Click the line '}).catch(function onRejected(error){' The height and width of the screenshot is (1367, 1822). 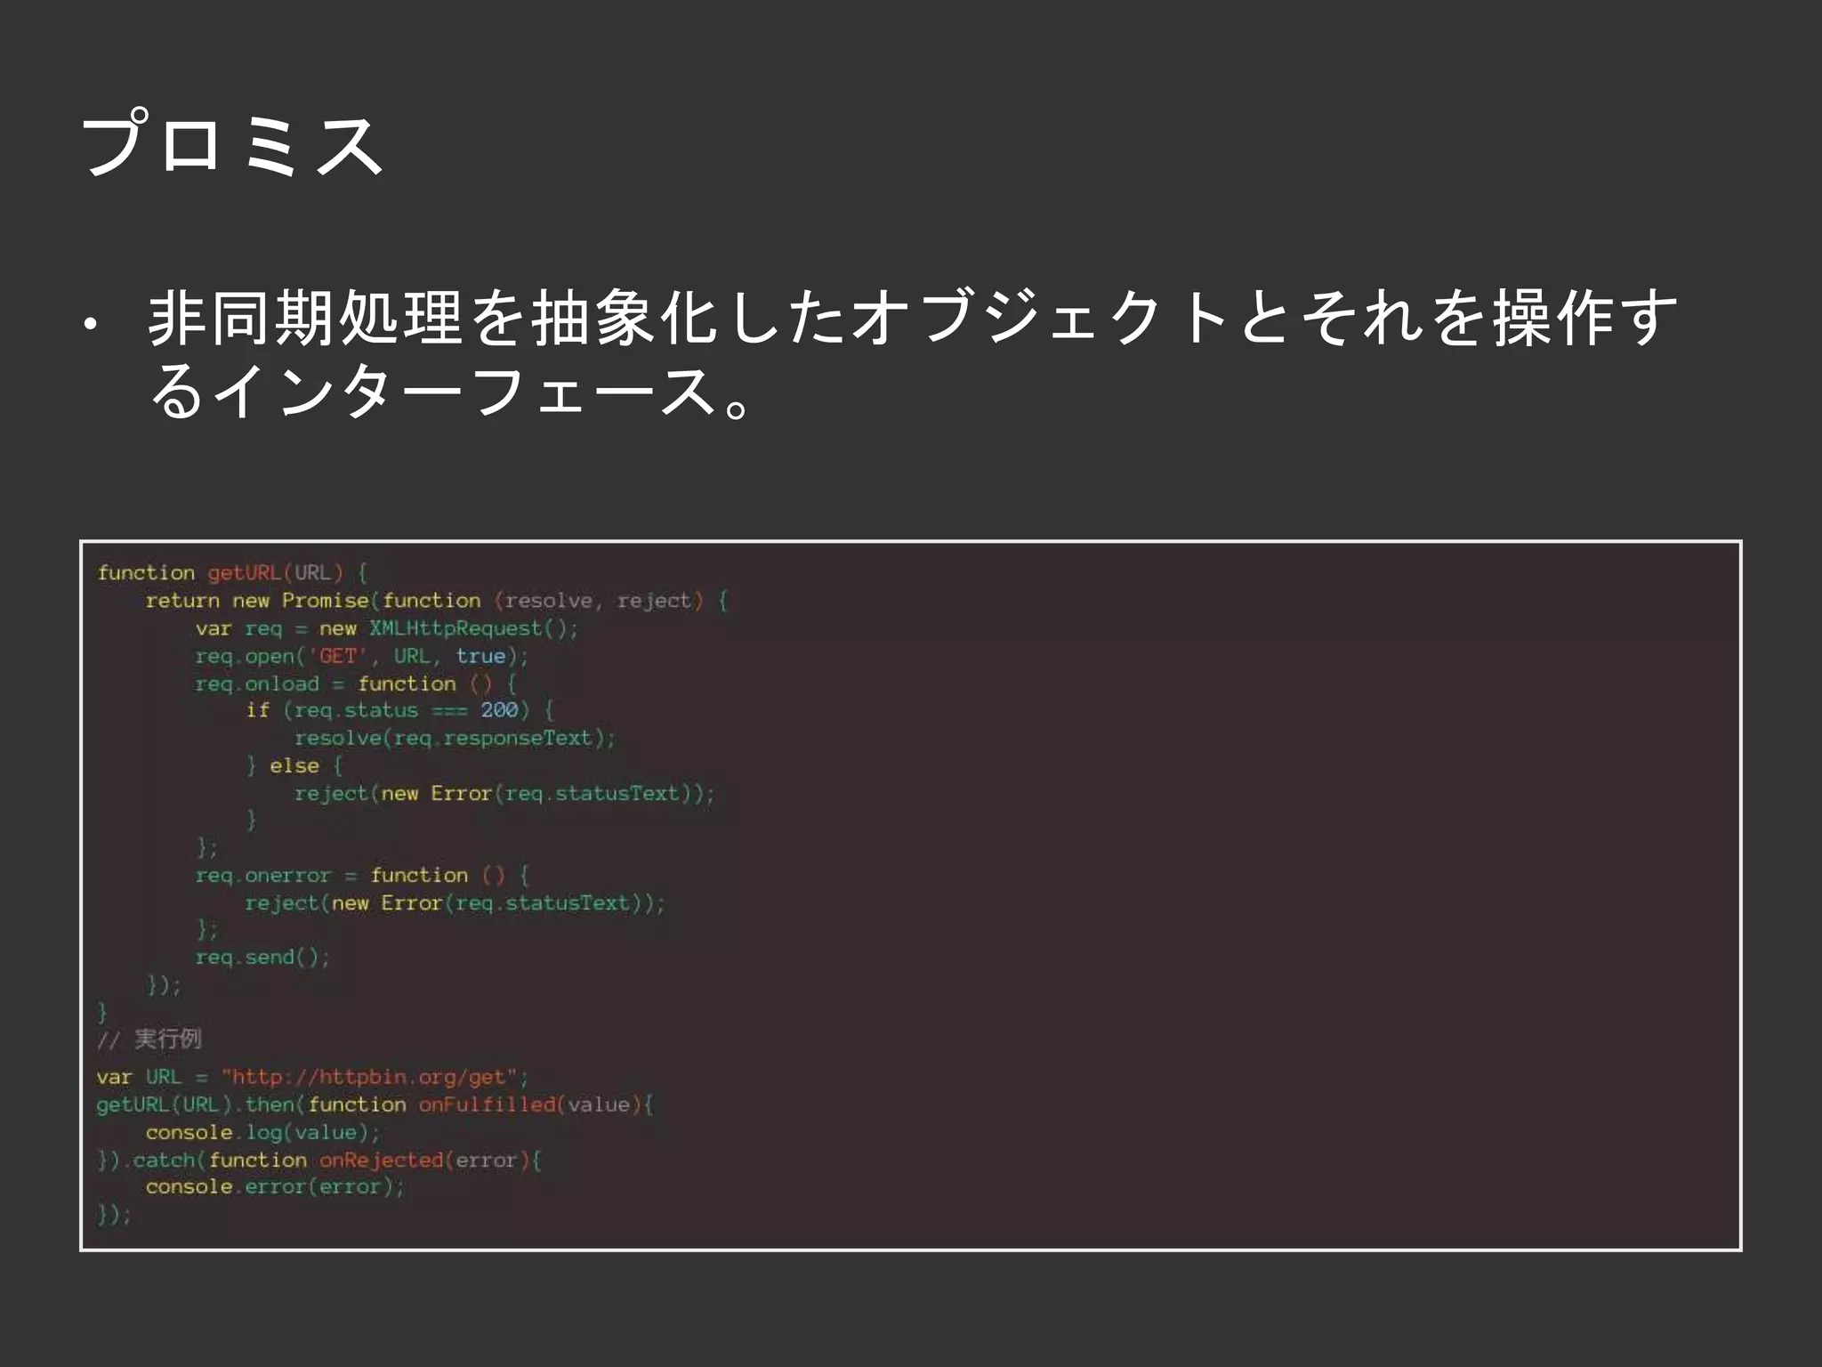click(x=319, y=1160)
